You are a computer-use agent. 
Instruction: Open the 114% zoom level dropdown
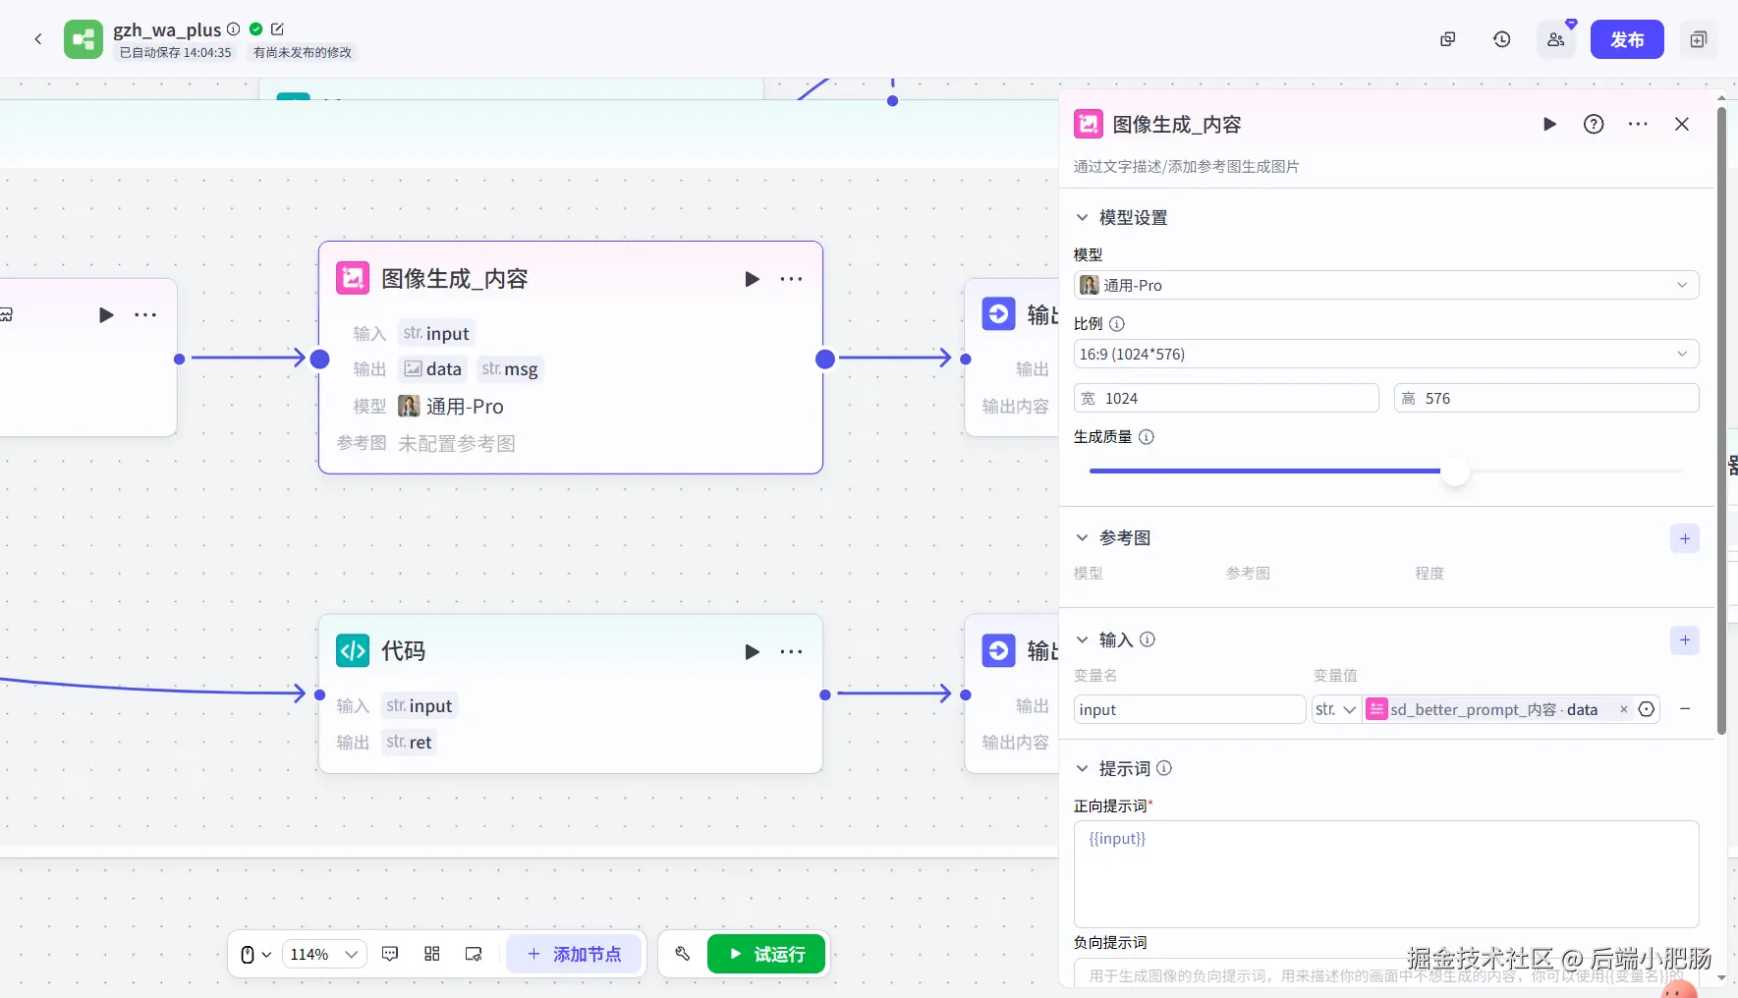[324, 954]
